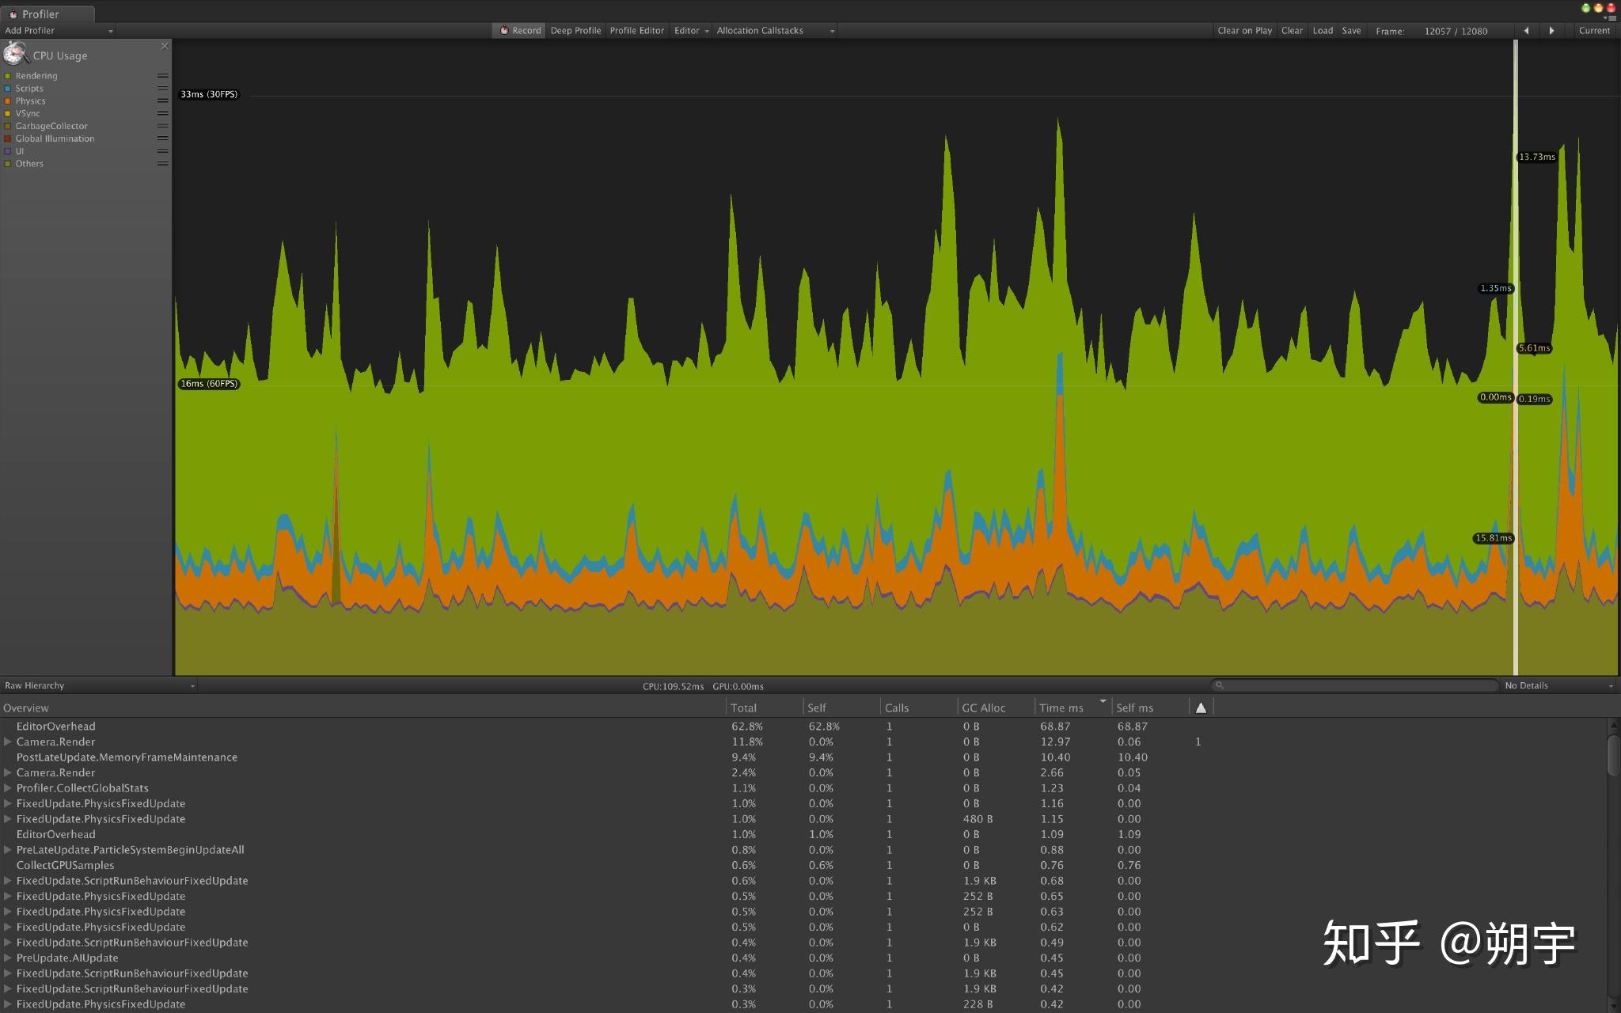Open the Add Profiler dropdown
1621x1013 pixels.
coord(59,31)
